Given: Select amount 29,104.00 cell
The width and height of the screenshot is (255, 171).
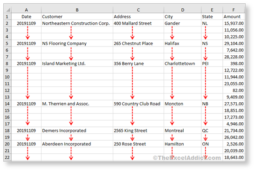Looking at the screenshot, I should (234, 43).
